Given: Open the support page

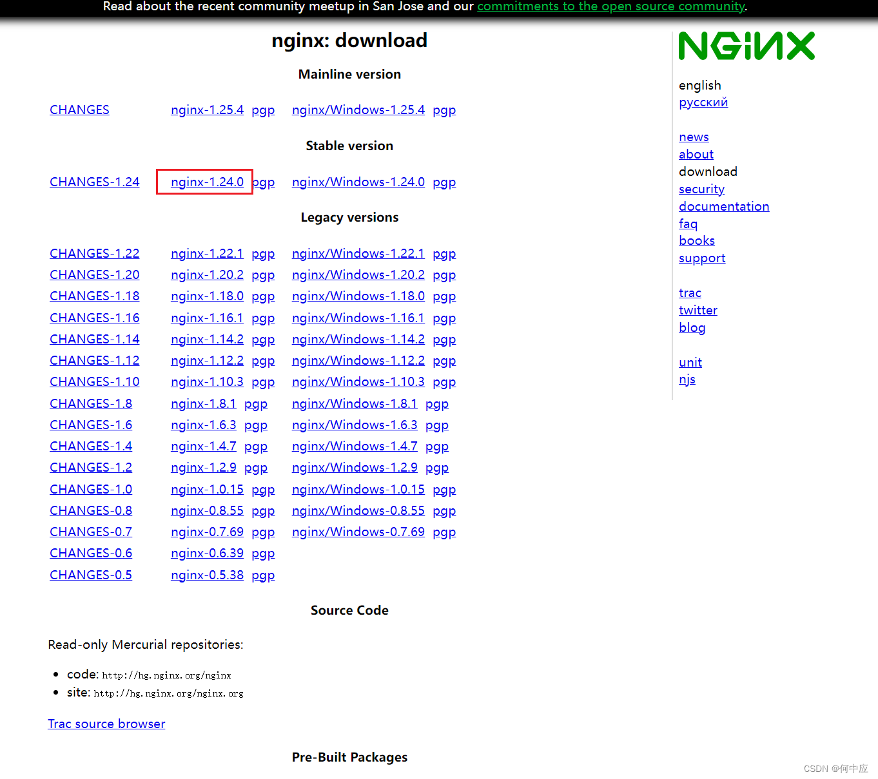Looking at the screenshot, I should [x=702, y=258].
